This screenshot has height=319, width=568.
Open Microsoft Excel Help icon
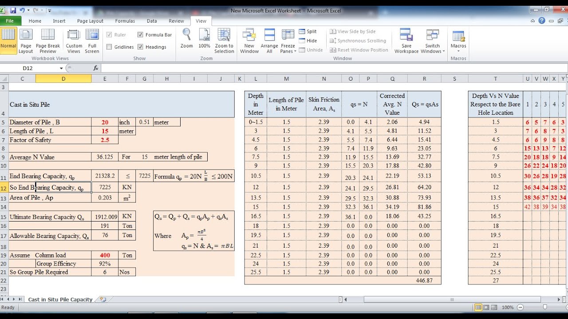[x=542, y=20]
